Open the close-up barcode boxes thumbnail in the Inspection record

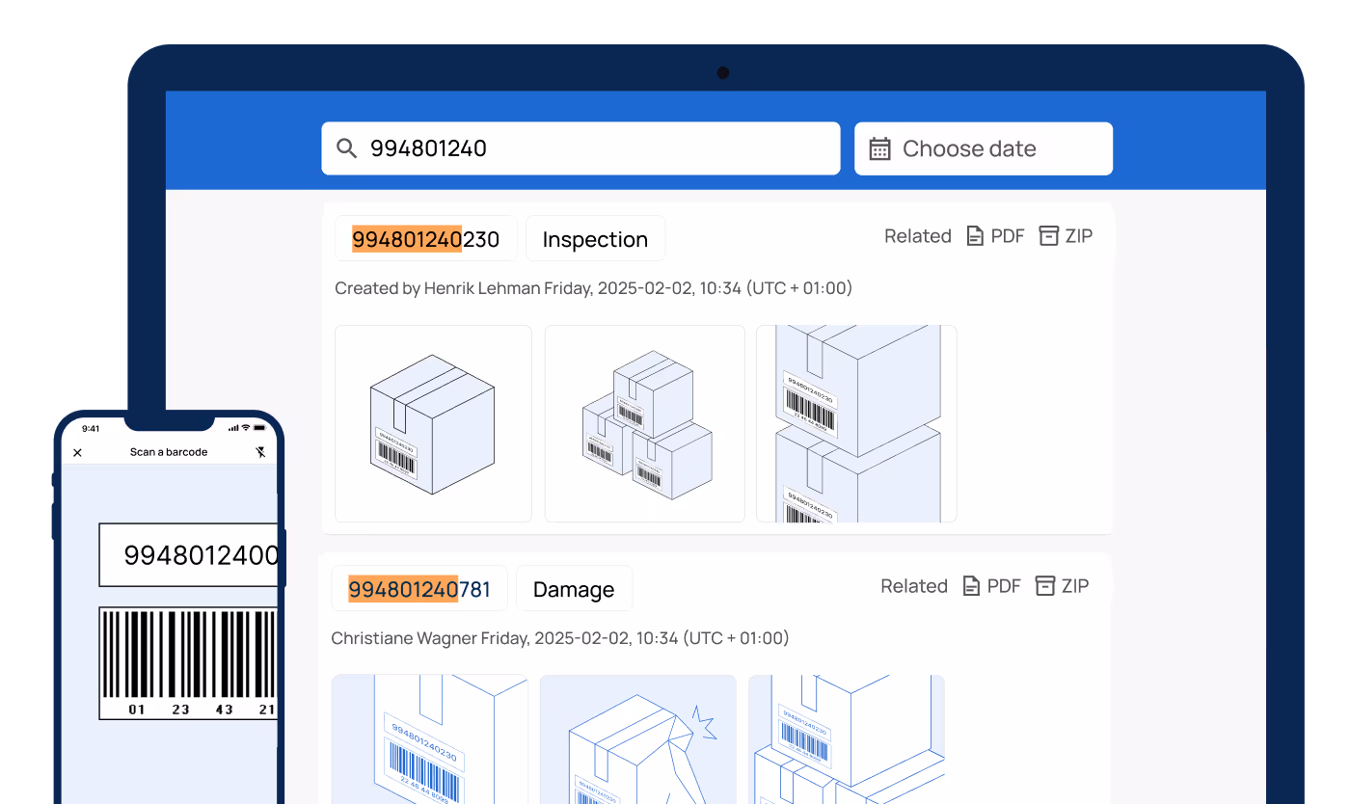tap(856, 424)
